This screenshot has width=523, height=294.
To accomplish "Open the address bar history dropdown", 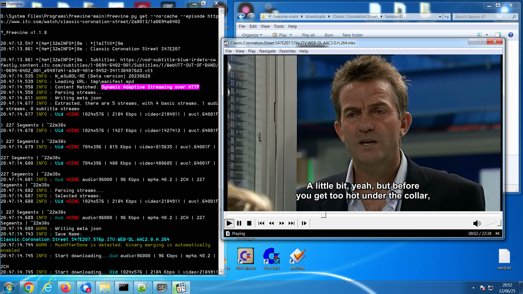I will (x=440, y=17).
